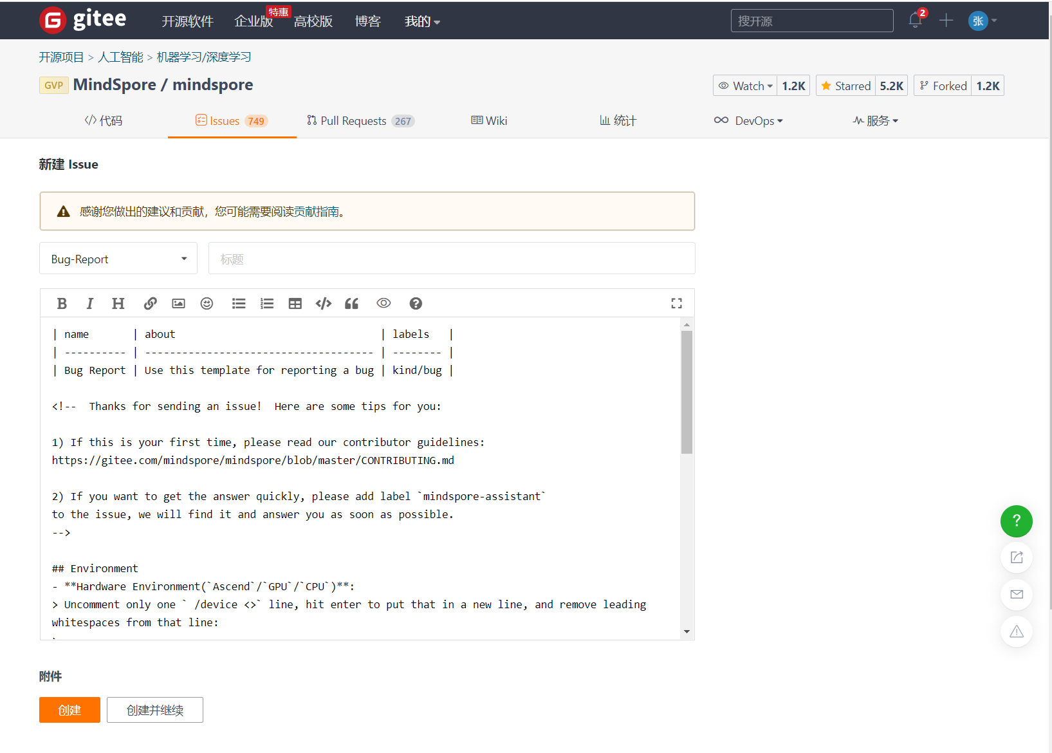The width and height of the screenshot is (1052, 753).
Task: Open the user avatar menu
Action: tap(982, 21)
